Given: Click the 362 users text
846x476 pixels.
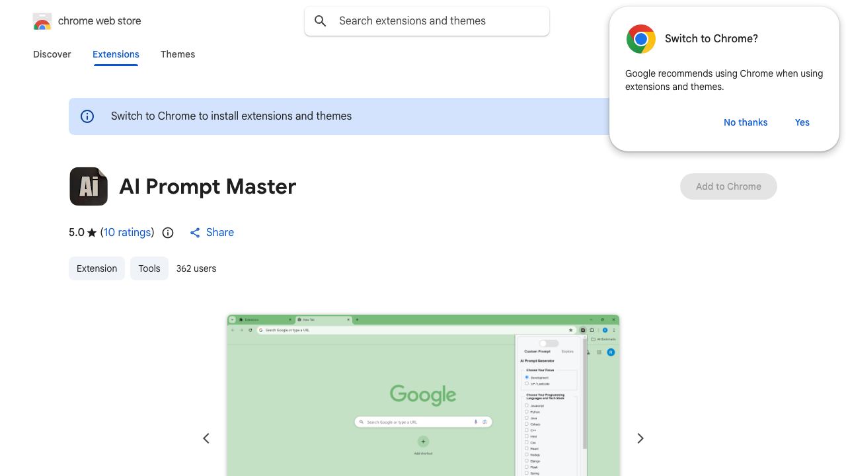Looking at the screenshot, I should (x=196, y=268).
